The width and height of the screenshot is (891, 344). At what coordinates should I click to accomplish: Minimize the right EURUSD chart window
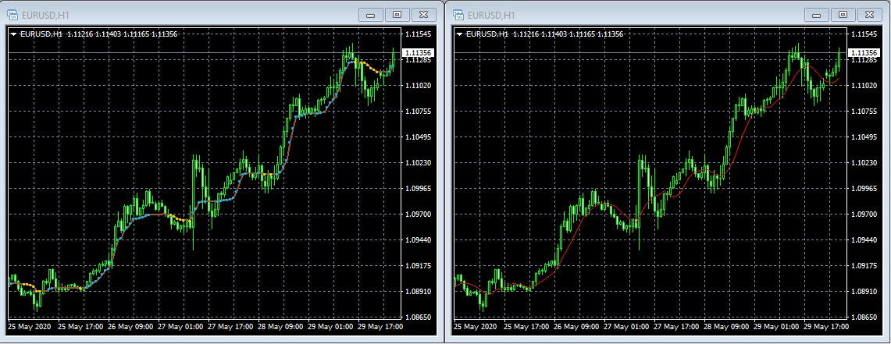(815, 14)
